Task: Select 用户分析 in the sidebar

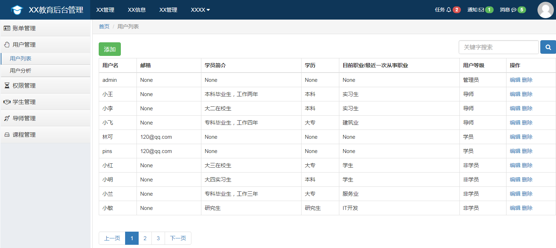Action: click(45, 71)
